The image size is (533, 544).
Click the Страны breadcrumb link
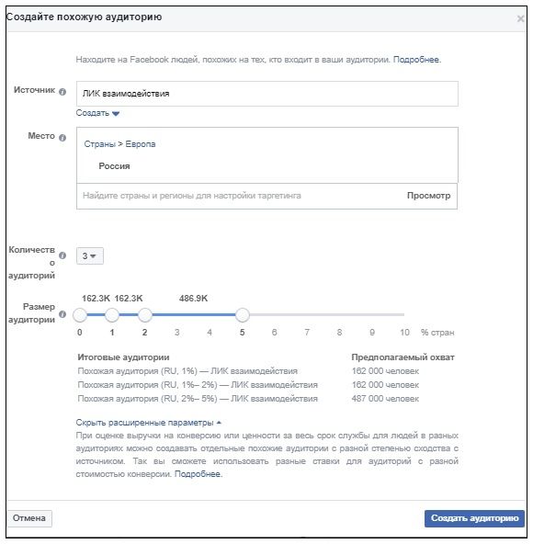[99, 144]
